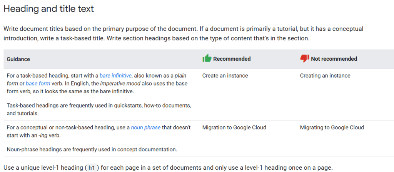This screenshot has height=172, width=394.
Task: Click 'Migrating to Google Cloud' example text
Action: pos(332,127)
